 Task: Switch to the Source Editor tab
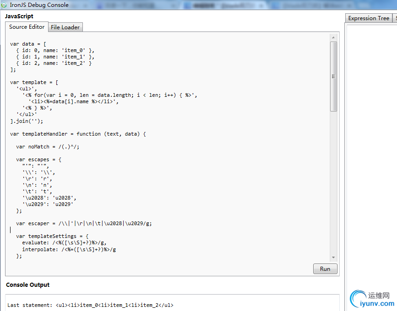tap(27, 27)
